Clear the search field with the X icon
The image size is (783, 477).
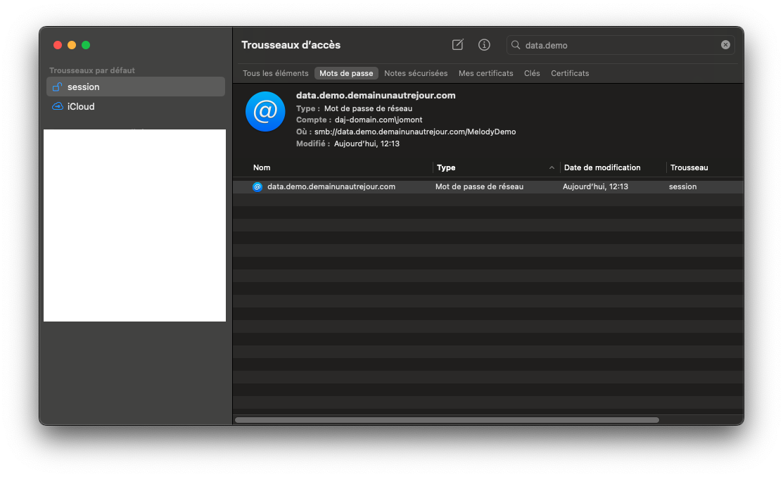(725, 45)
